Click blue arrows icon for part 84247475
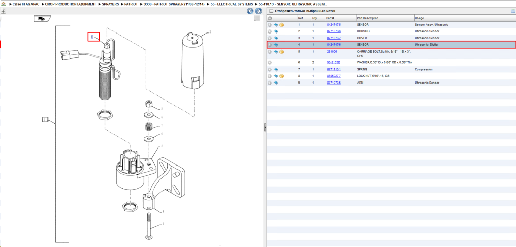The height and width of the screenshot is (247, 516). coord(276,25)
